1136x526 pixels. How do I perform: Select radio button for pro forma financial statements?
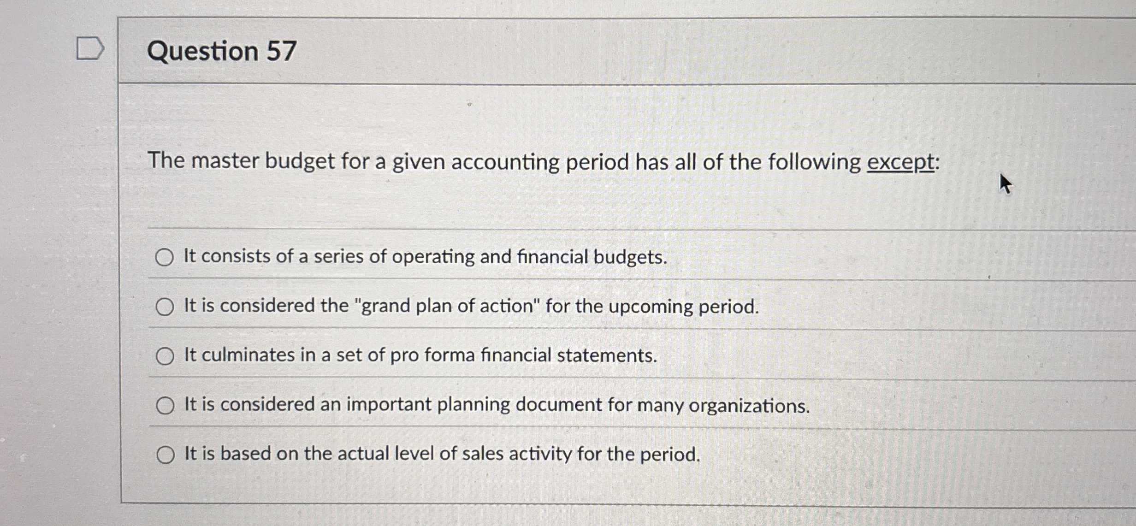165,356
